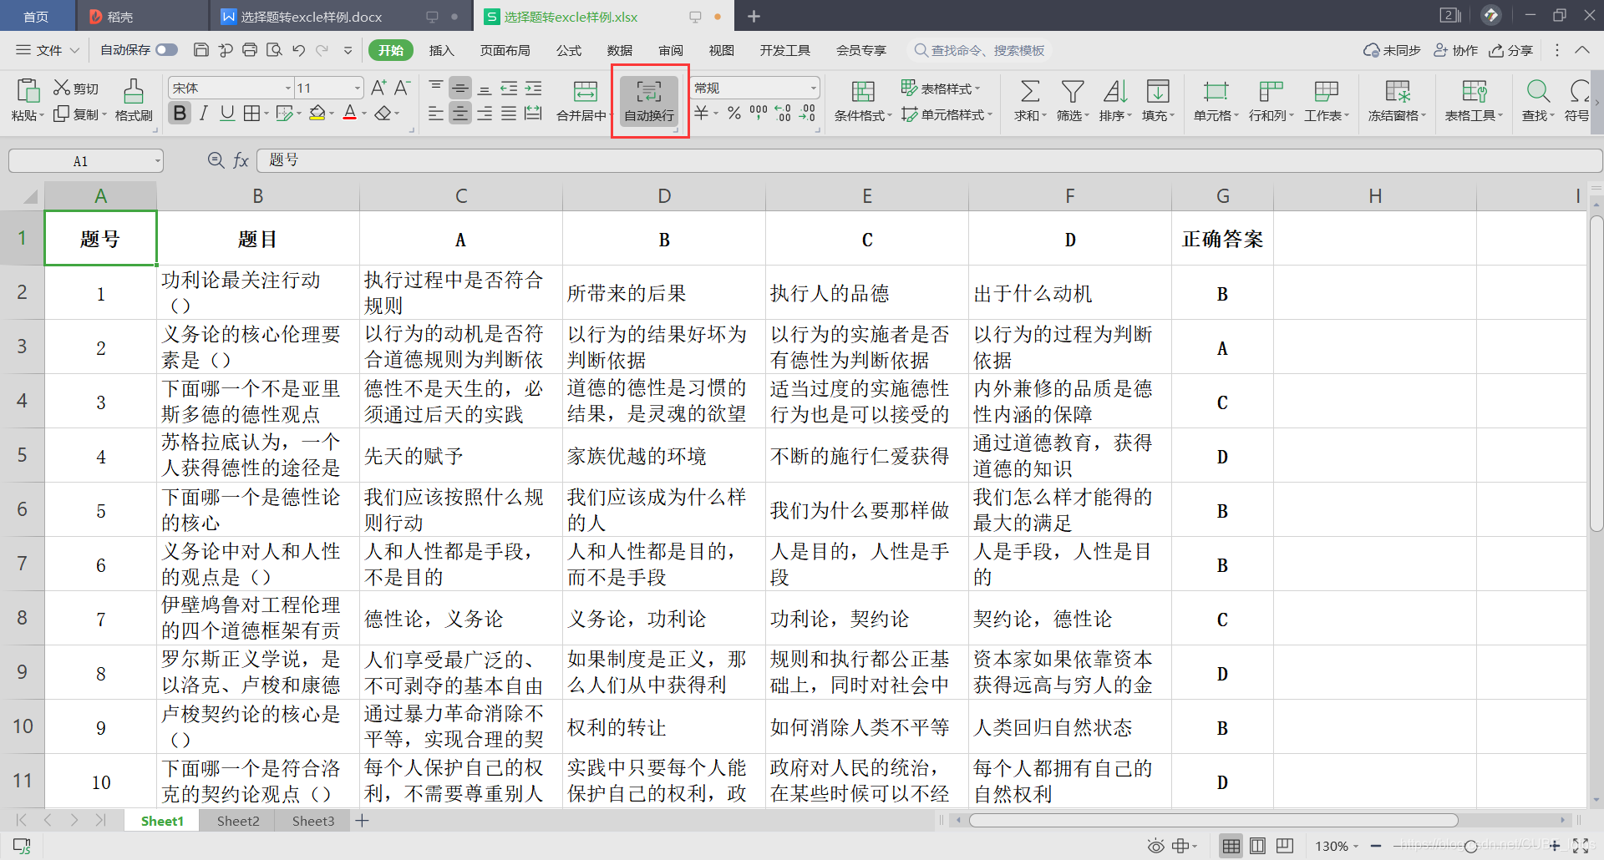Click the percent style icon

point(733,113)
